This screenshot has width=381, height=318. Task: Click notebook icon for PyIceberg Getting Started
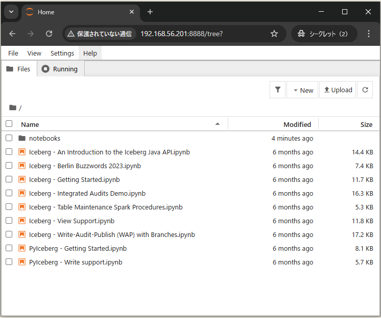click(x=22, y=249)
